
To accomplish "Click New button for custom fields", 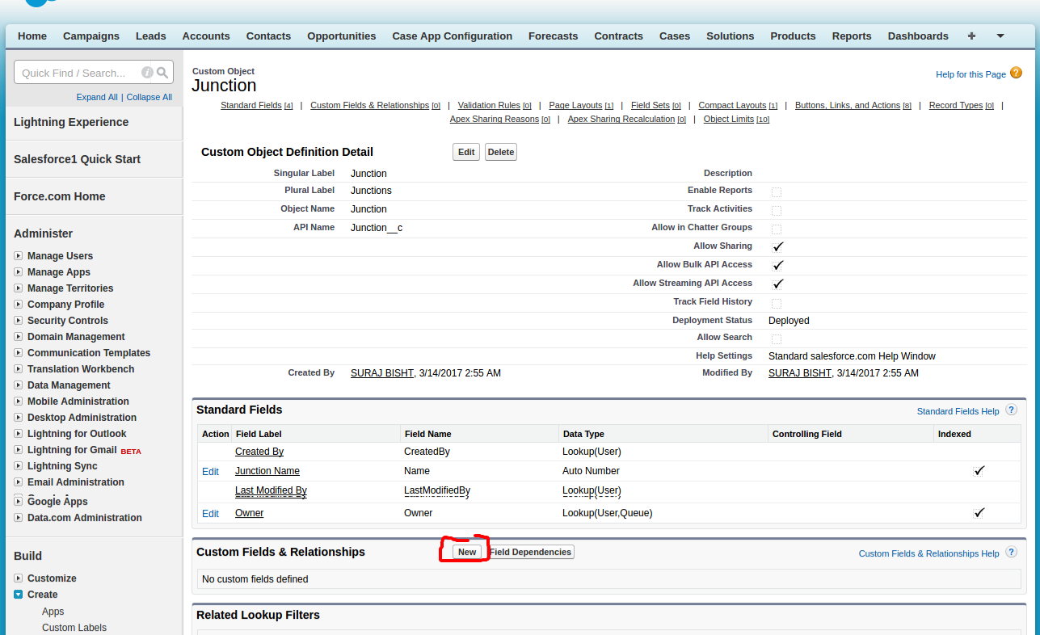I will tap(467, 552).
